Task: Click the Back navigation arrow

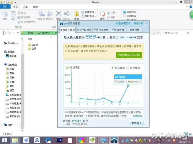Action: [x=4, y=33]
